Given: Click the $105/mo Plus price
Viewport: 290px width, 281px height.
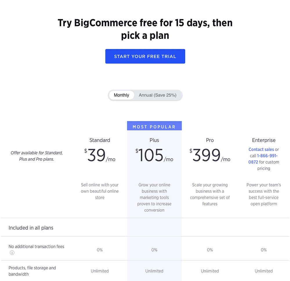Looking at the screenshot, I should click(x=154, y=155).
